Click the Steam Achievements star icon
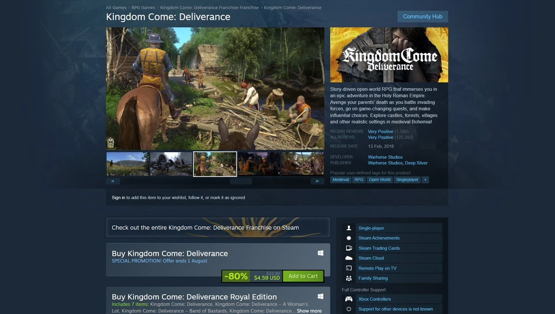Viewport: 555px width, 314px height. tap(349, 238)
